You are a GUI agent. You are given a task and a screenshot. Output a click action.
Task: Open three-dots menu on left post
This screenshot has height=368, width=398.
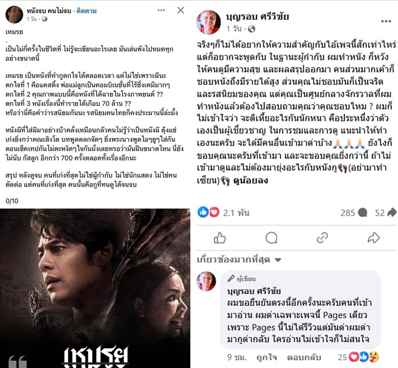[161, 10]
